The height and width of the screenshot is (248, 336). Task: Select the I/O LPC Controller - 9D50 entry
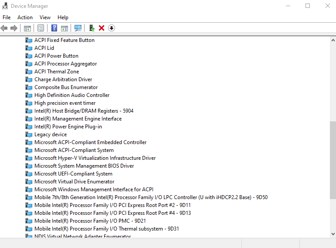pyautogui.click(x=151, y=197)
